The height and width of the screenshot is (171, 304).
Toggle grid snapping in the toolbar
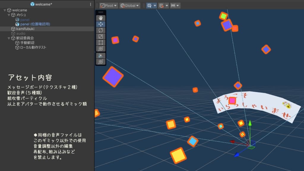pos(161,5)
